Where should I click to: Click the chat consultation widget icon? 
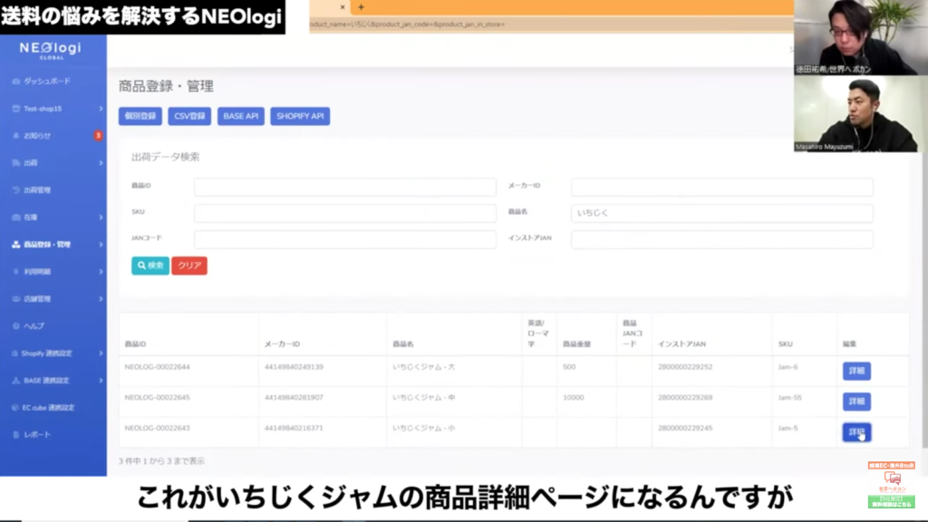point(892,478)
